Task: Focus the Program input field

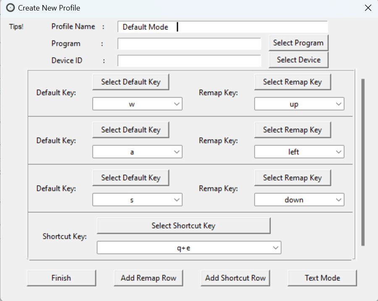Action: pyautogui.click(x=189, y=44)
